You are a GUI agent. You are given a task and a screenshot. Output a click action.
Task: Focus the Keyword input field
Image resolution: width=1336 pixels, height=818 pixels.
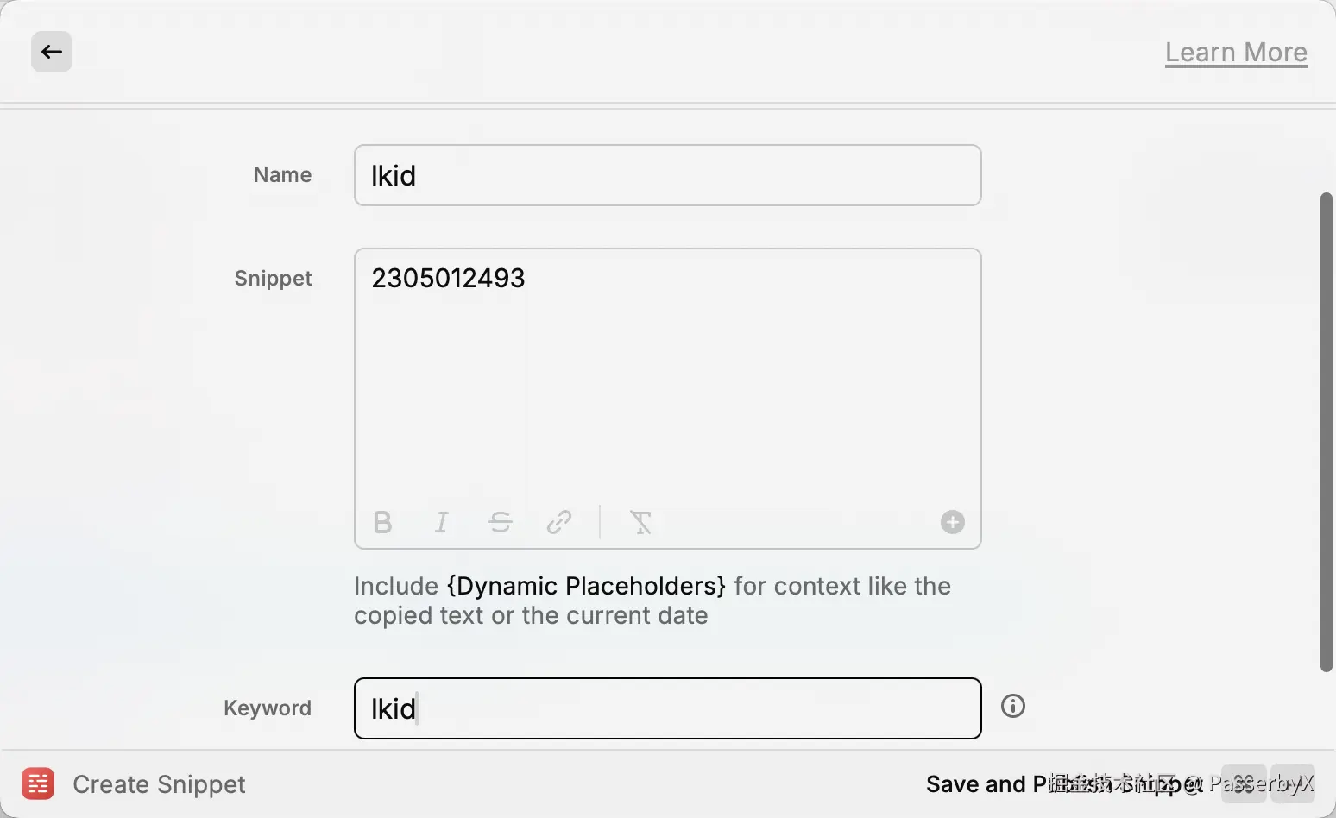pyautogui.click(x=667, y=708)
